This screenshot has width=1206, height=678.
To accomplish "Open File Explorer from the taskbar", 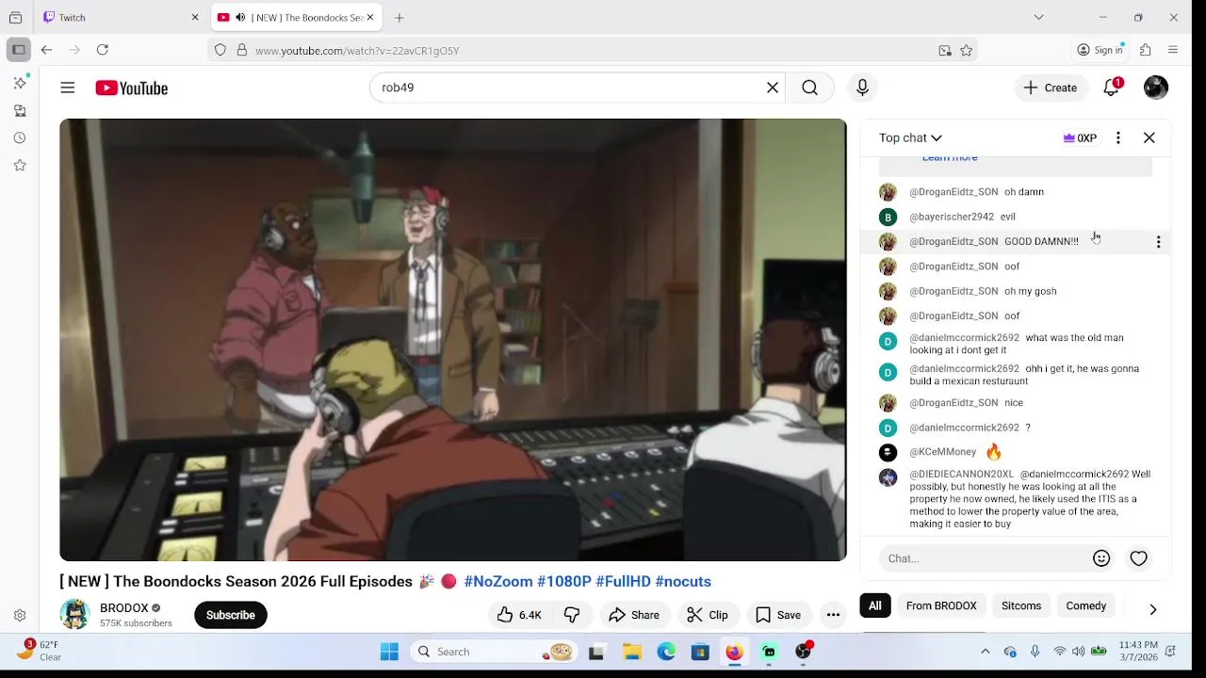I will [x=632, y=652].
